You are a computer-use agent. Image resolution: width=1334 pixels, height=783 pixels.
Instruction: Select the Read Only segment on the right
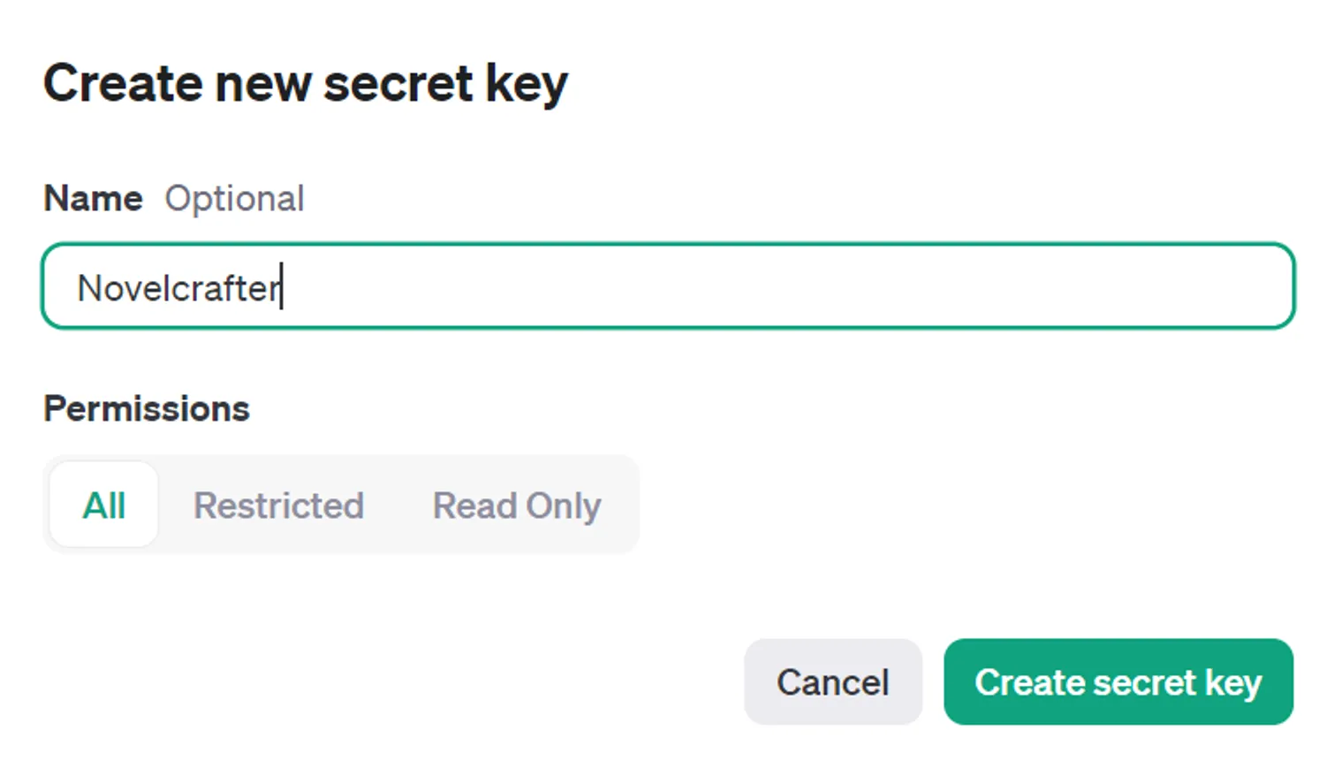click(516, 505)
